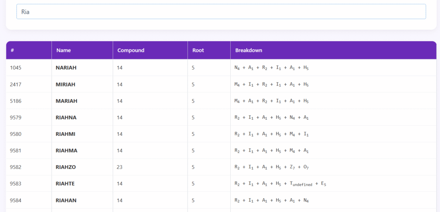The height and width of the screenshot is (212, 440).
Task: Sort by the # column header
Action: 12,50
